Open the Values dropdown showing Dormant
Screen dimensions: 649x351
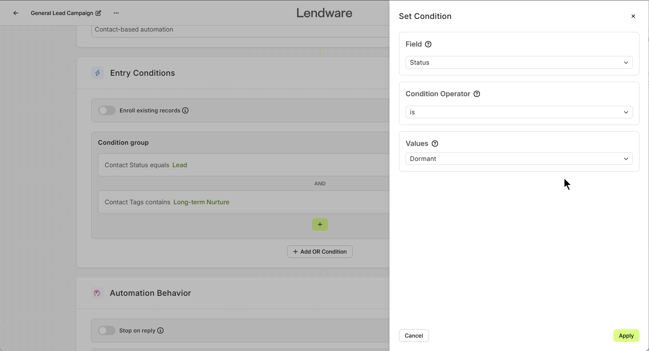pyautogui.click(x=519, y=159)
